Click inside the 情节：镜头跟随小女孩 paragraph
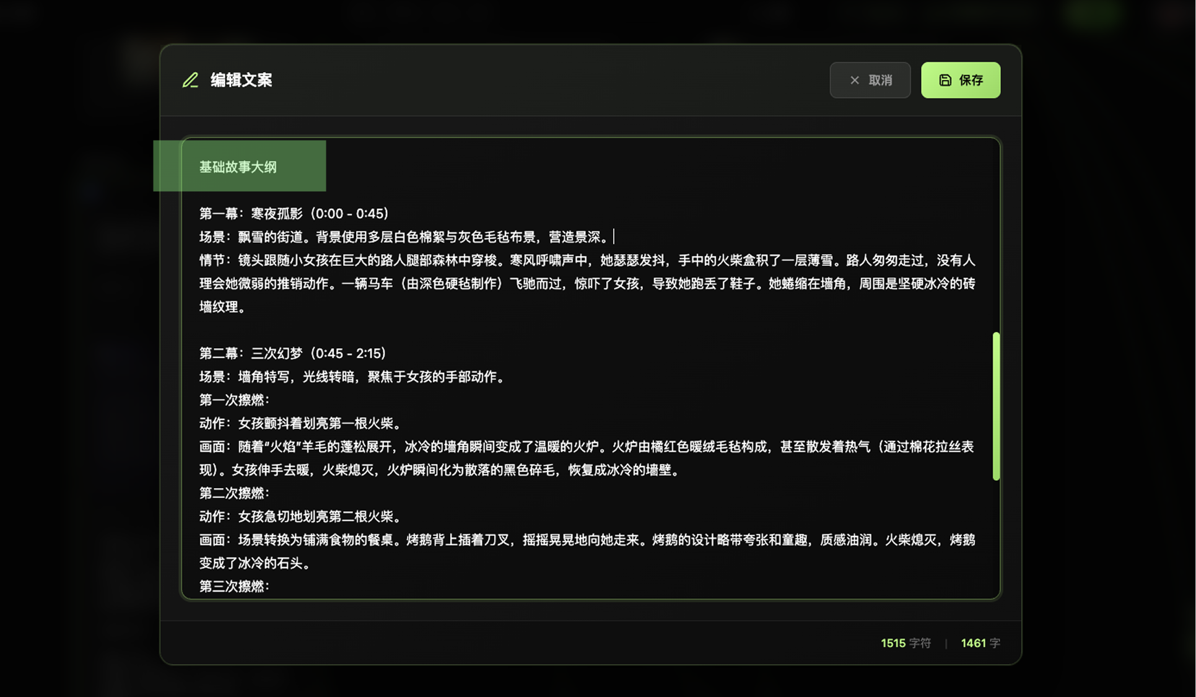The image size is (1196, 697). (586, 284)
